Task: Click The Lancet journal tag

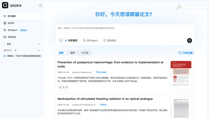Action: point(101,72)
